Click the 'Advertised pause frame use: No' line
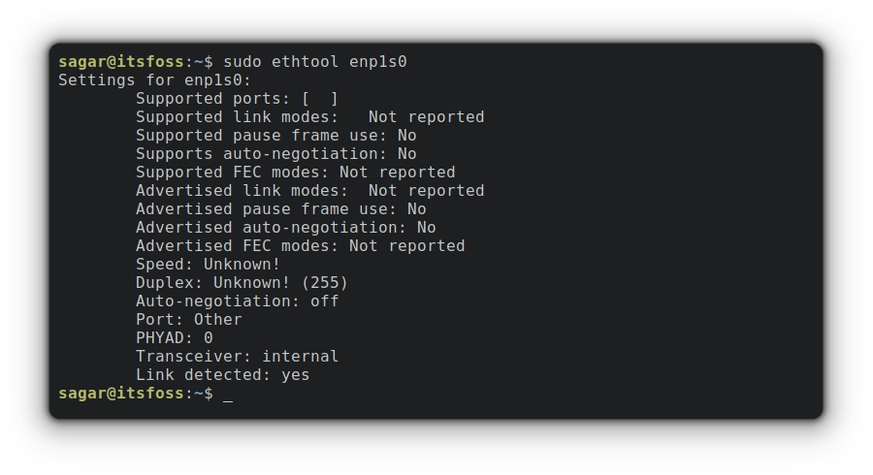 tap(280, 209)
